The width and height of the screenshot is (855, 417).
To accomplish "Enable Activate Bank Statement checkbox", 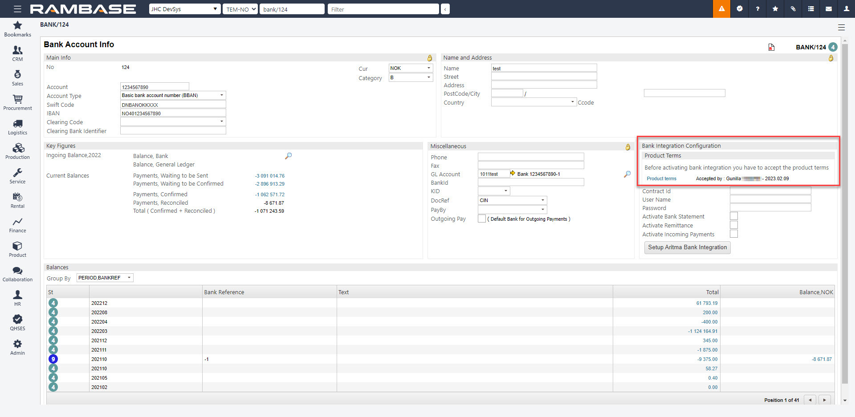I will pos(734,216).
